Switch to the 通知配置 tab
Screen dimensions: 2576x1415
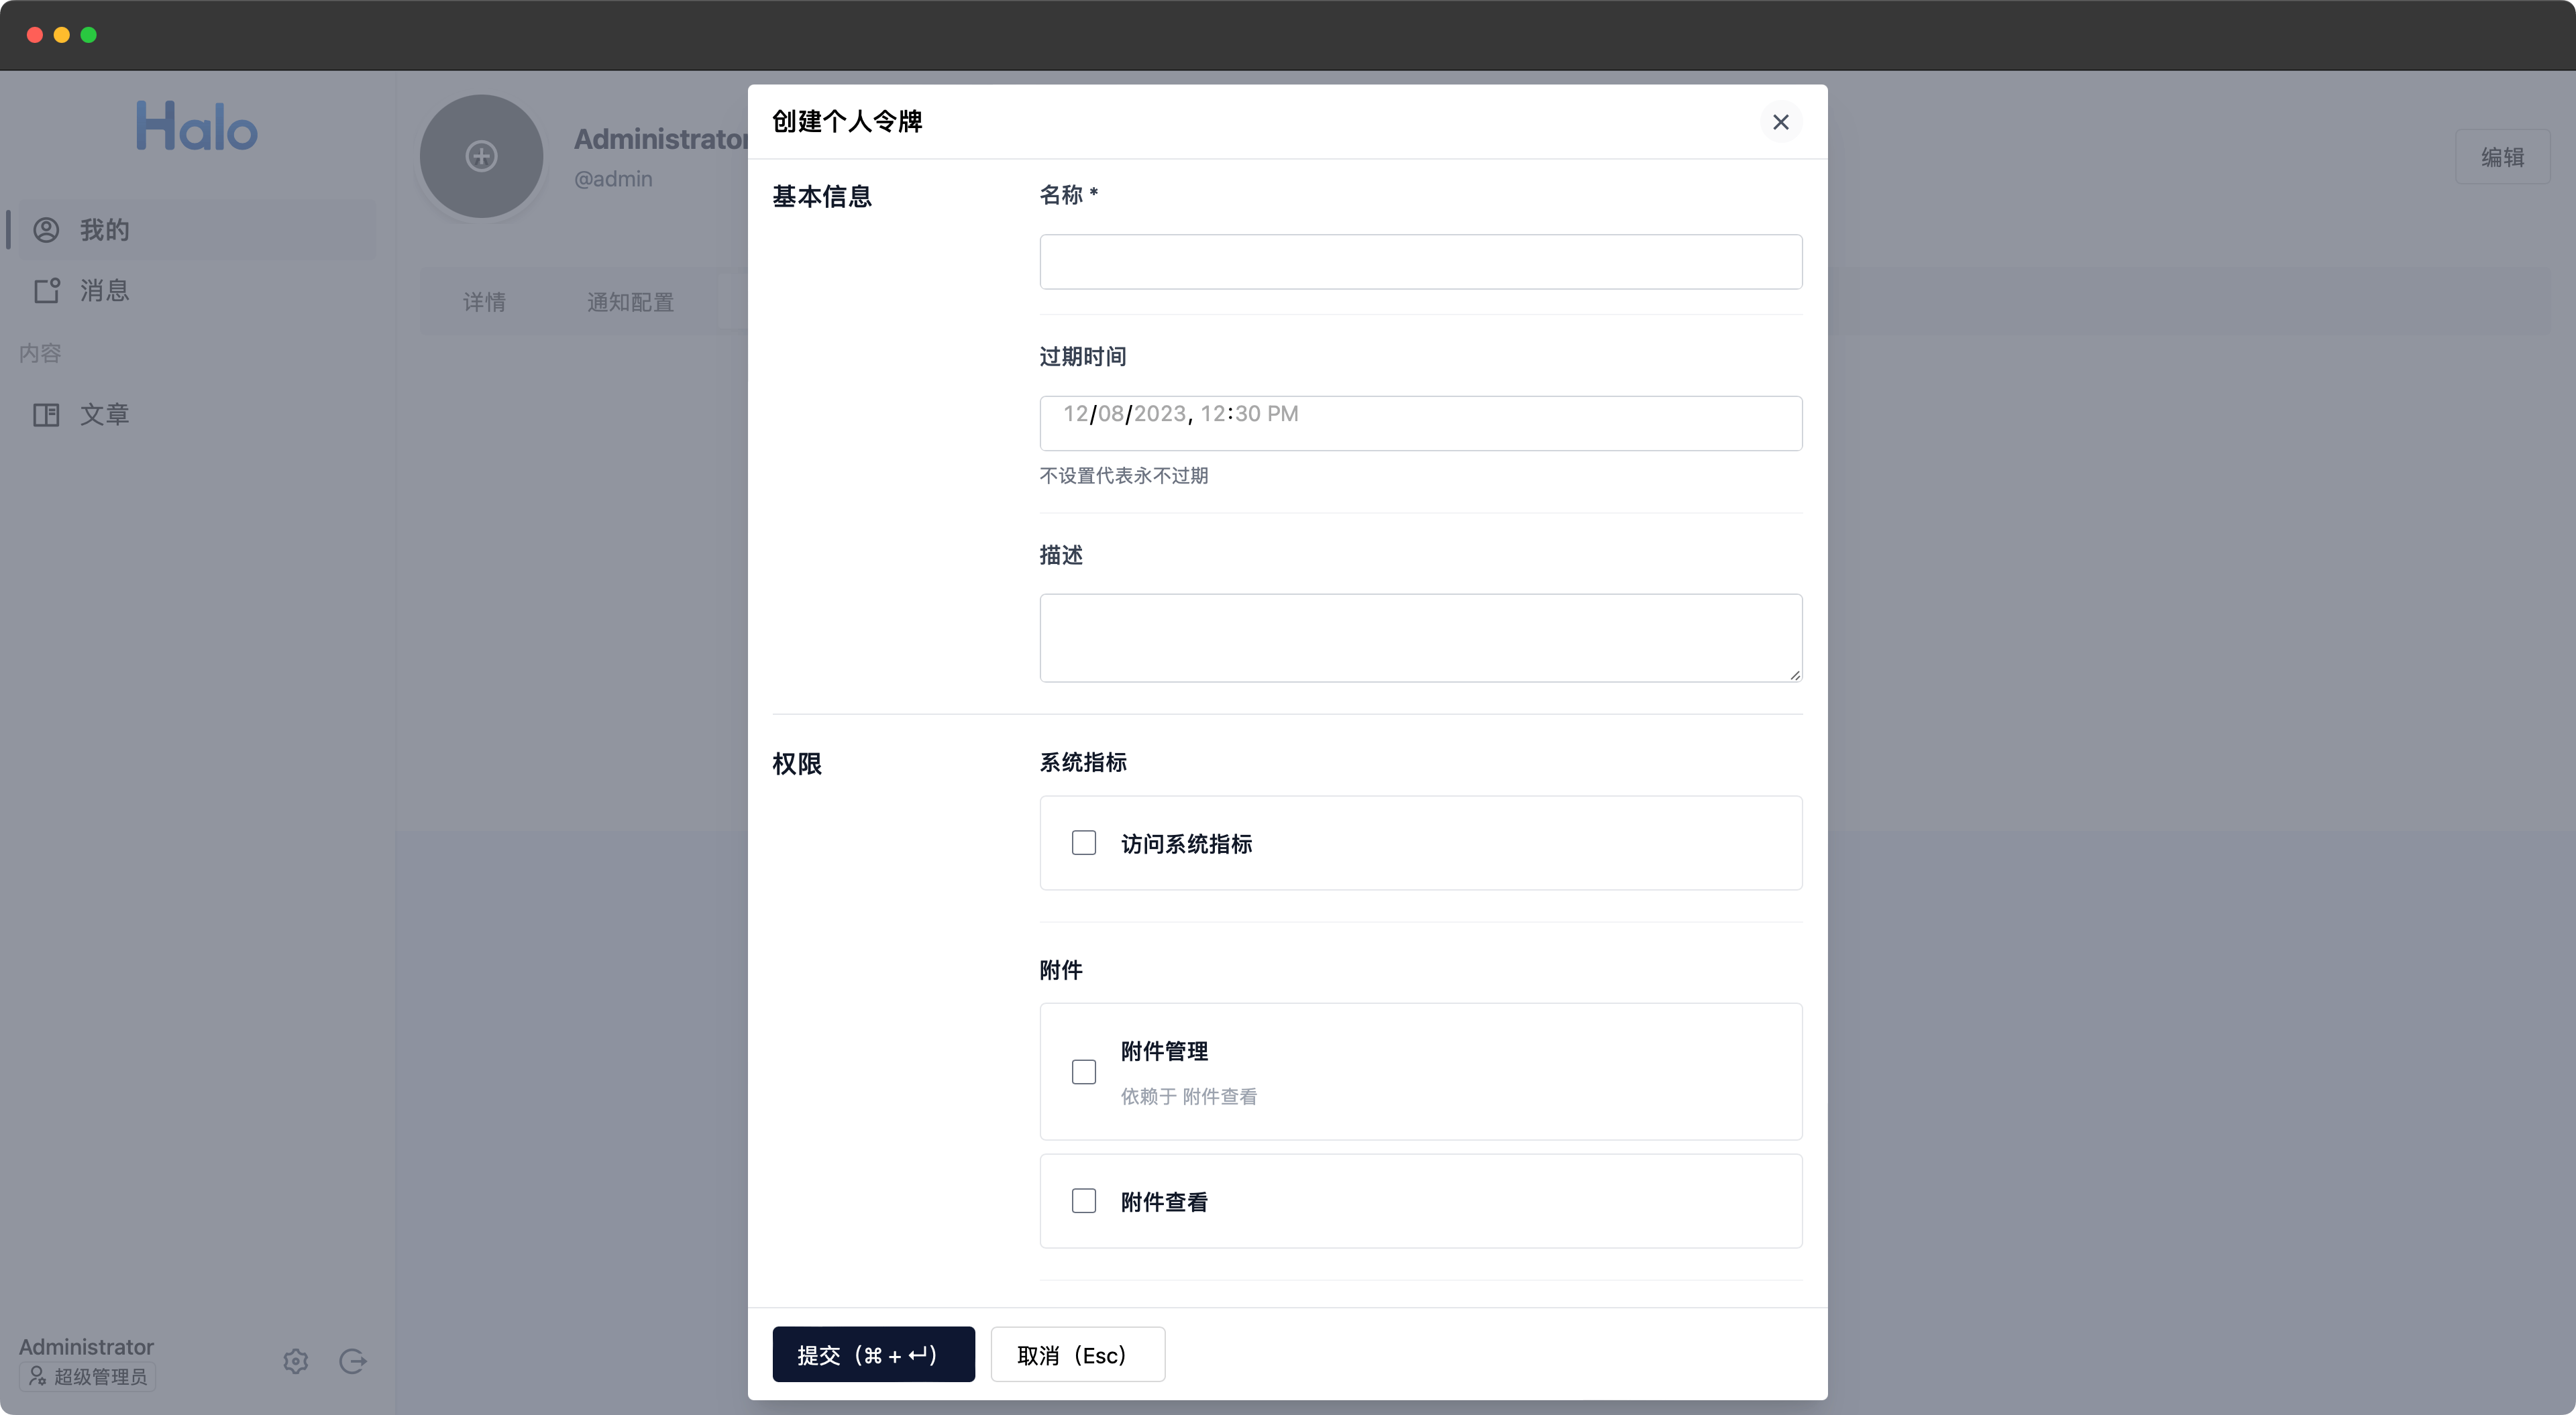tap(630, 302)
